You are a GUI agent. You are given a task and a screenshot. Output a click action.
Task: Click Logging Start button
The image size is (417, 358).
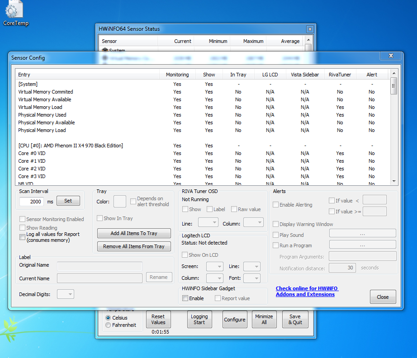pyautogui.click(x=199, y=319)
